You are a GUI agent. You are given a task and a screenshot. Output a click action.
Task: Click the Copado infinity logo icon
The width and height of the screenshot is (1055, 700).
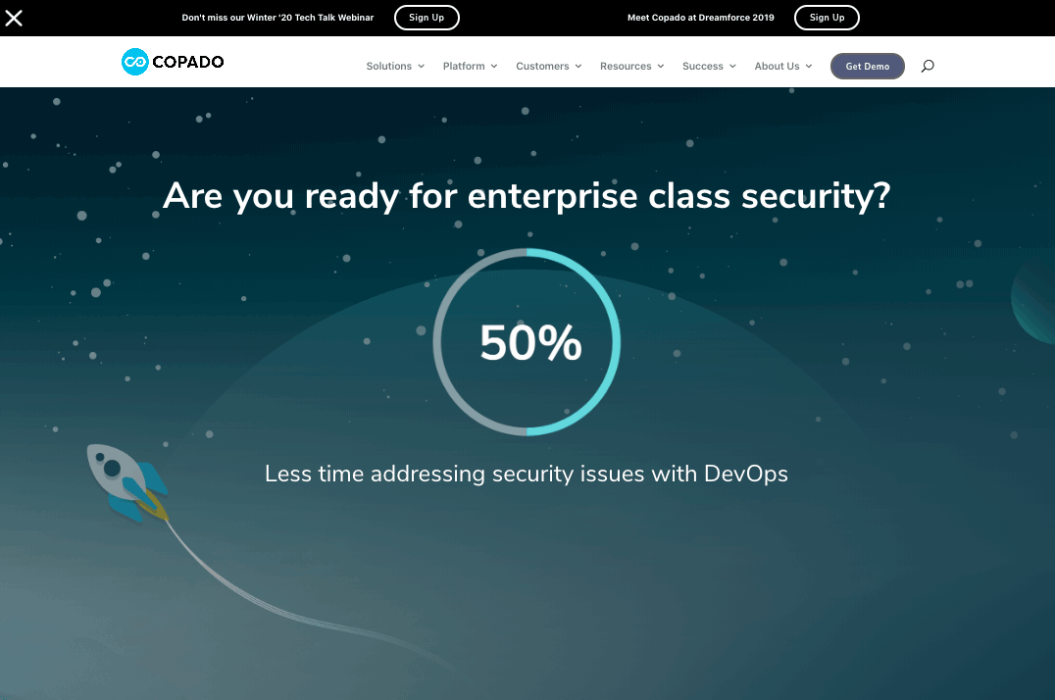pyautogui.click(x=134, y=63)
